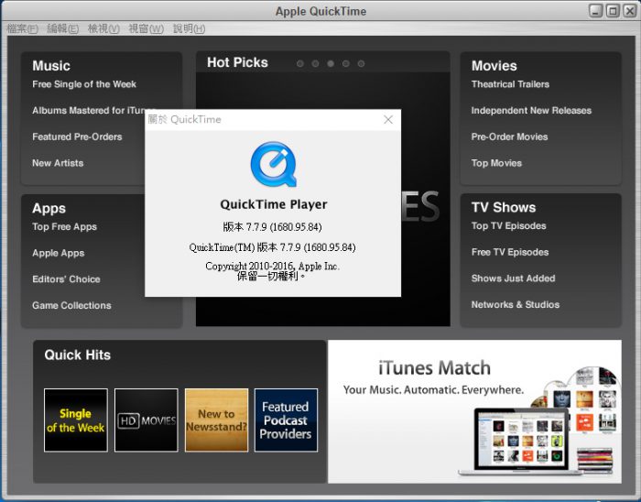Click the Free Single of the Week link
The height and width of the screenshot is (502, 641).
84,84
